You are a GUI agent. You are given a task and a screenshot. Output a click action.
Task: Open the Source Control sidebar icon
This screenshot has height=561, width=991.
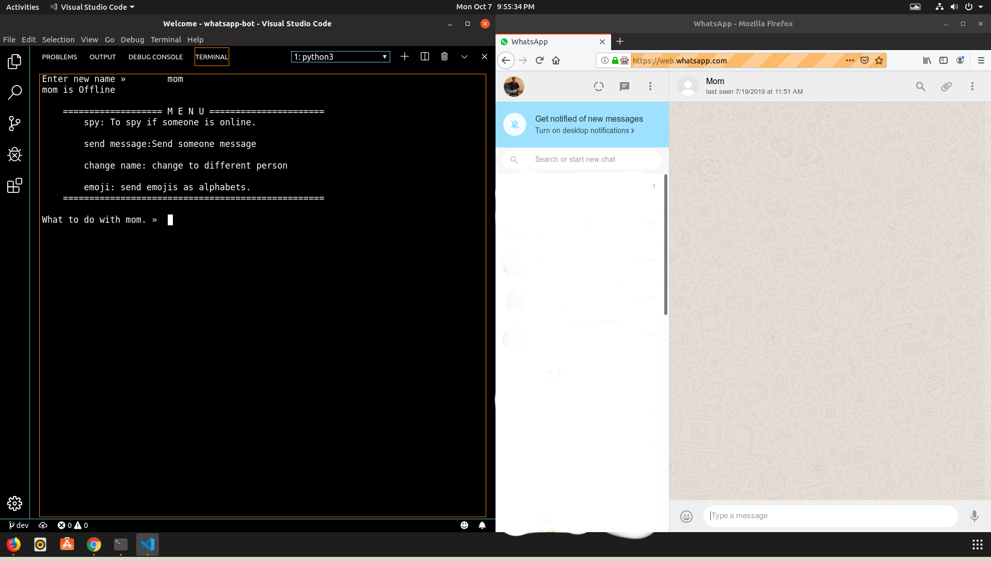pos(14,124)
